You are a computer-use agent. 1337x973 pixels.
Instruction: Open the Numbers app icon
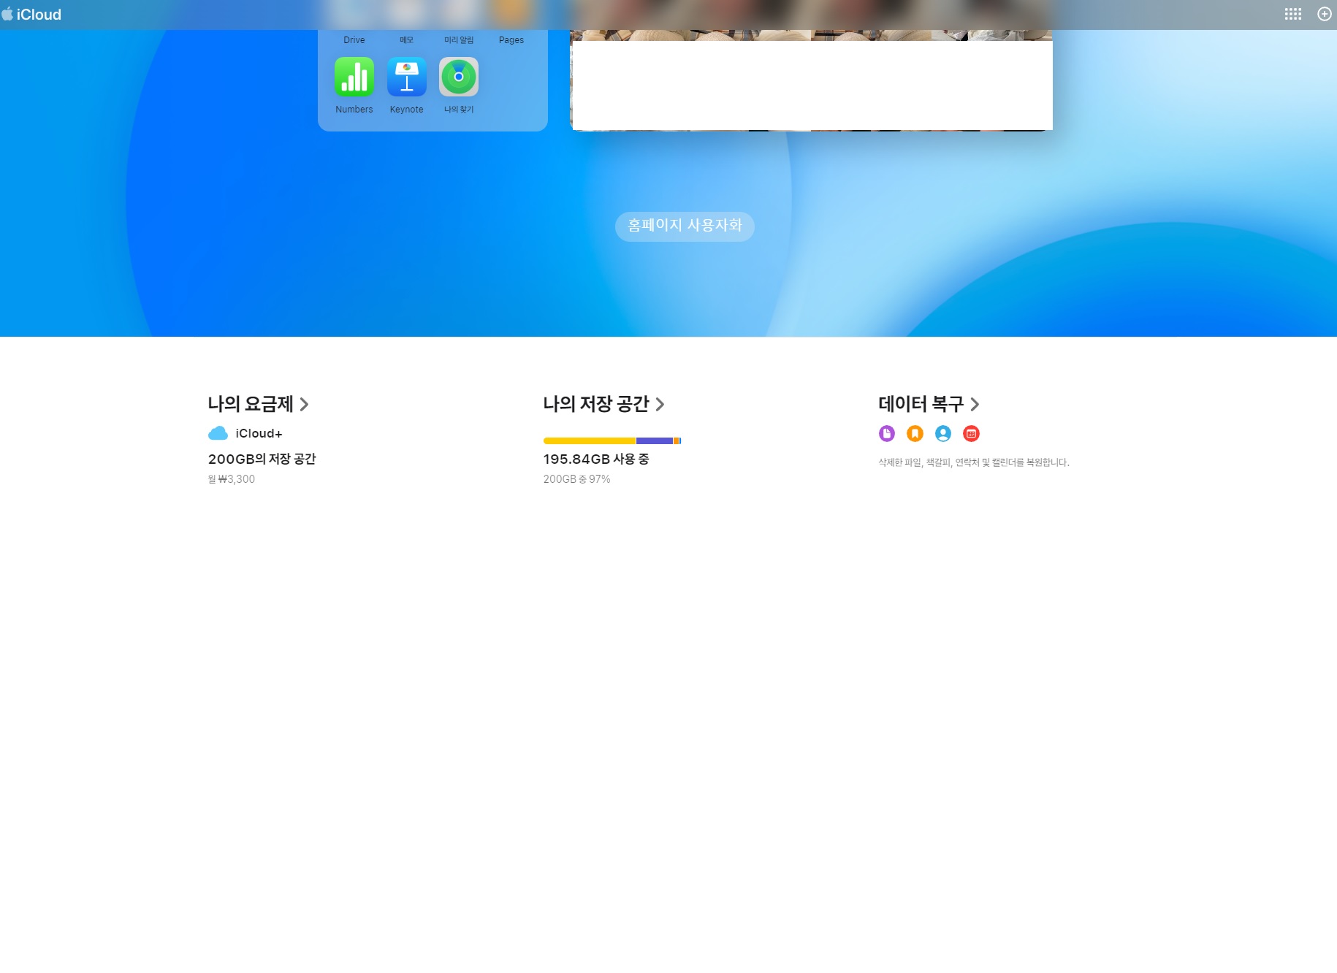pyautogui.click(x=354, y=77)
